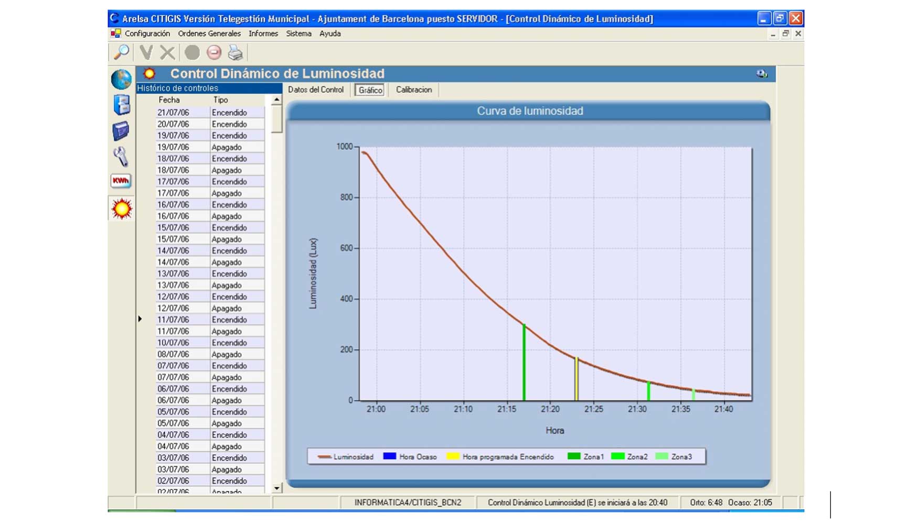Click the Zona1 marker line on chart
The image size is (918, 524).
point(524,363)
